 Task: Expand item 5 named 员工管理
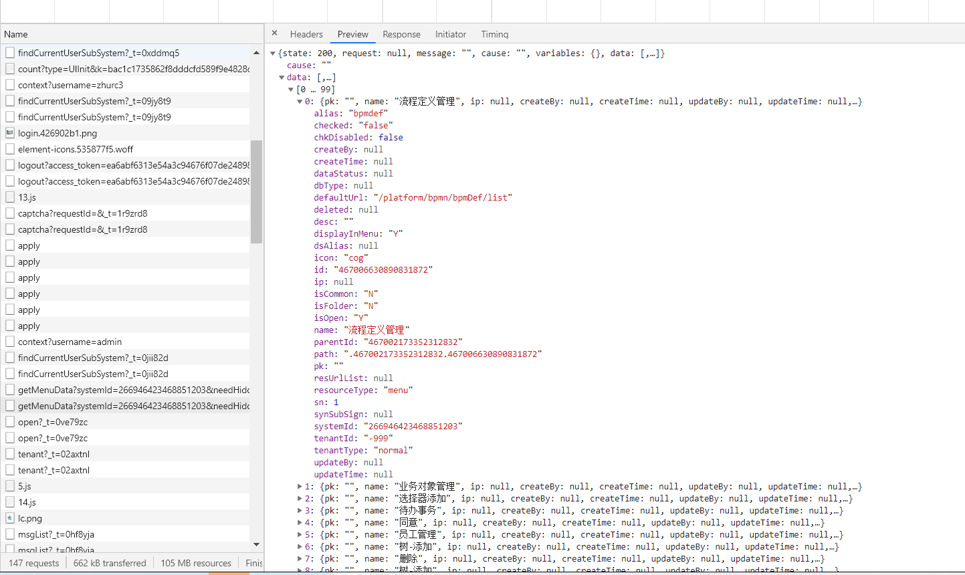300,535
